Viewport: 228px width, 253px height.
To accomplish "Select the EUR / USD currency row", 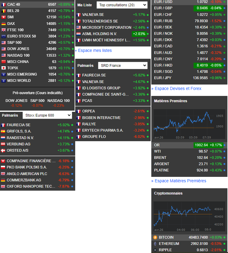I will pos(189,2).
